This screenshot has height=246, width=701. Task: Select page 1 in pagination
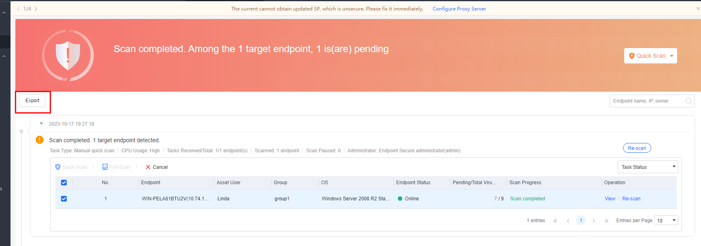pos(581,221)
